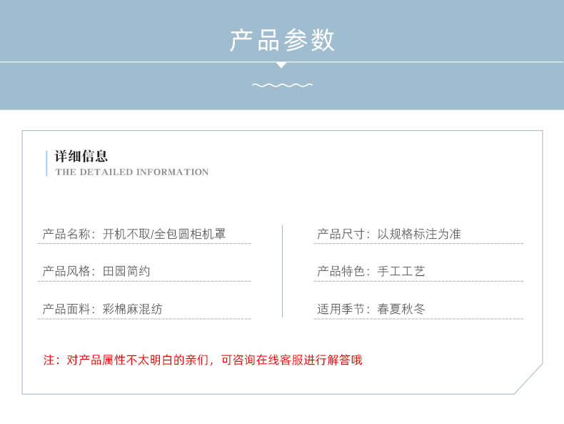Select the 田园简约 style value
Screen dimensions: 564x424
pos(126,272)
